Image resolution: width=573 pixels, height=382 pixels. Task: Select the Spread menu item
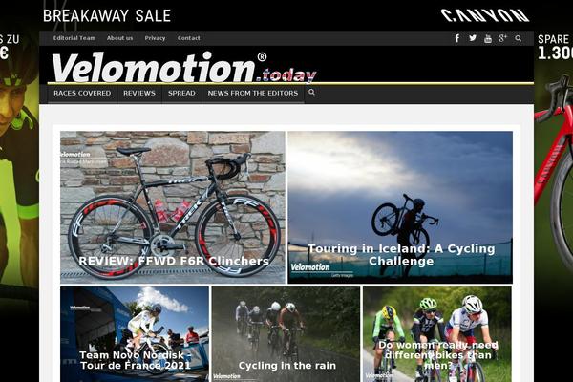[181, 94]
